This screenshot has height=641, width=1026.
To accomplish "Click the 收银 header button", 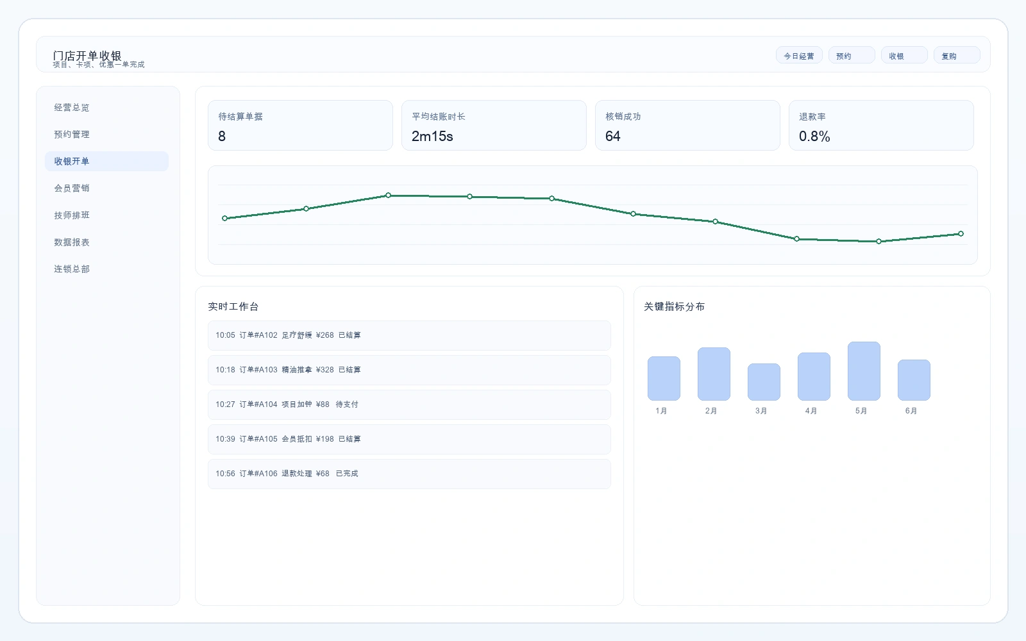I will tap(904, 56).
